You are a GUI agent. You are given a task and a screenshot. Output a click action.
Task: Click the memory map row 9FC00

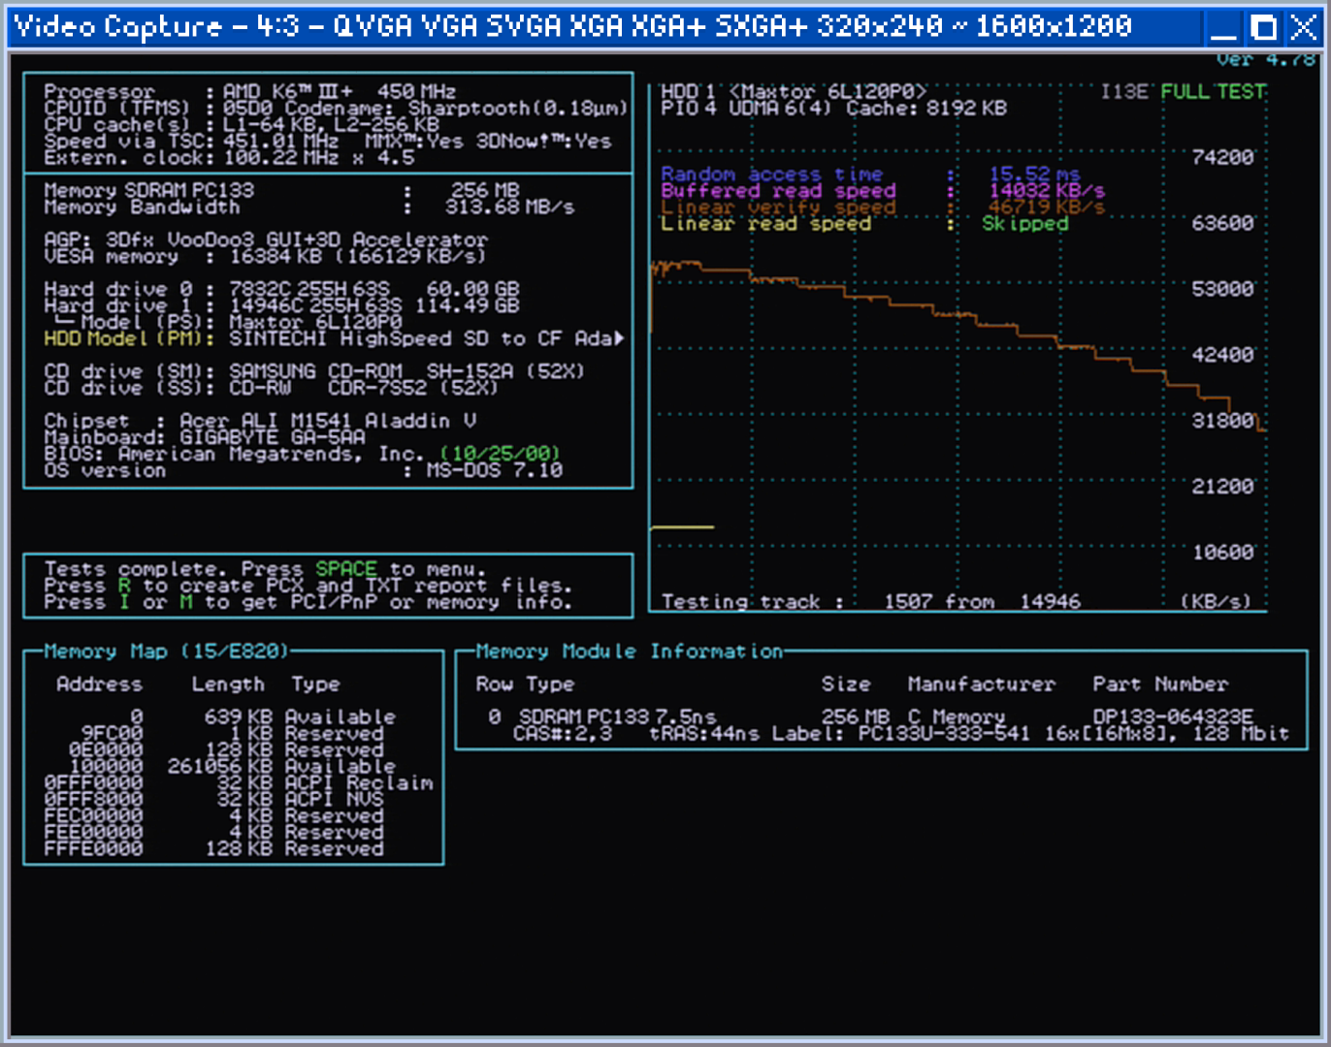(233, 734)
